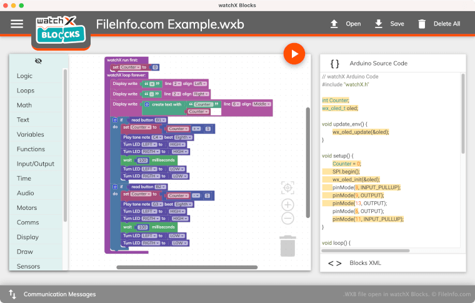Click the workspace center/recenter icon
Screen dimensions: 475x303
pyautogui.click(x=287, y=187)
